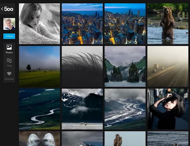Open the second city skyline photo
Viewport: 190px width, 146px height.
[x=125, y=24]
